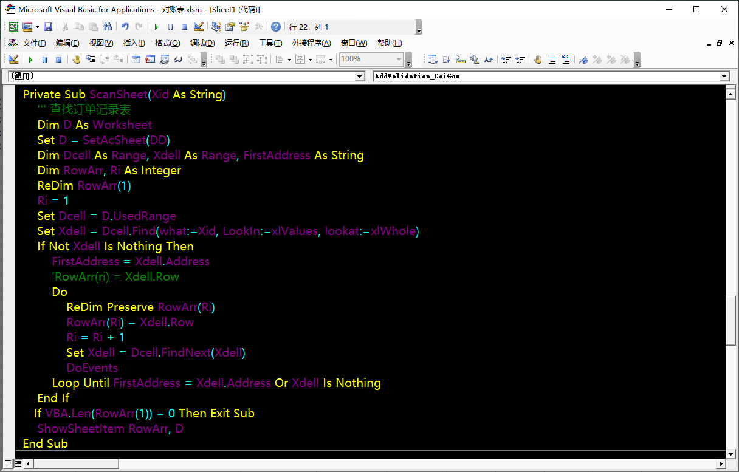Image resolution: width=739 pixels, height=472 pixels.
Task: Undo the last edit
Action: (x=125, y=27)
